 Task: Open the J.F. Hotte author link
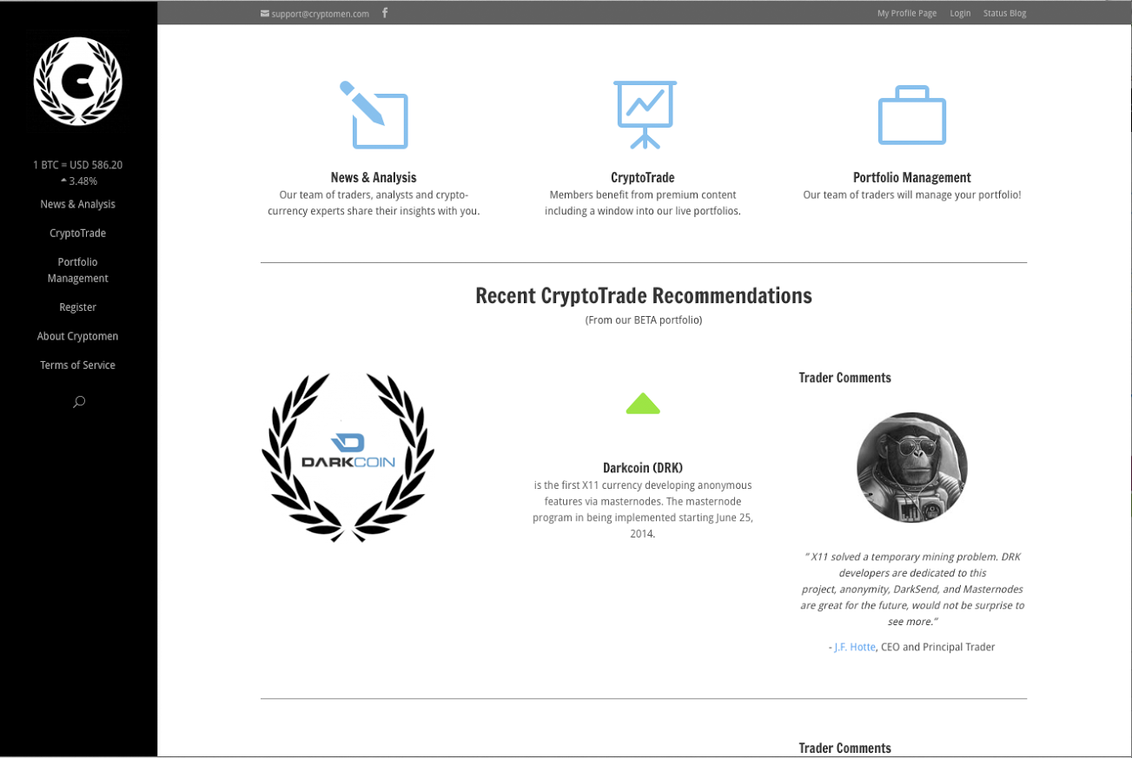(x=855, y=647)
